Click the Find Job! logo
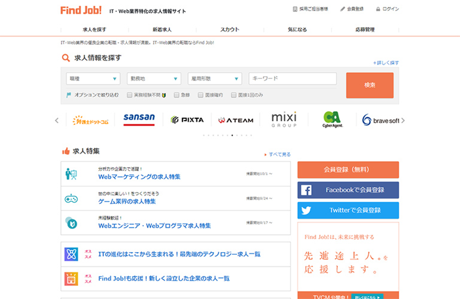 [x=81, y=10]
